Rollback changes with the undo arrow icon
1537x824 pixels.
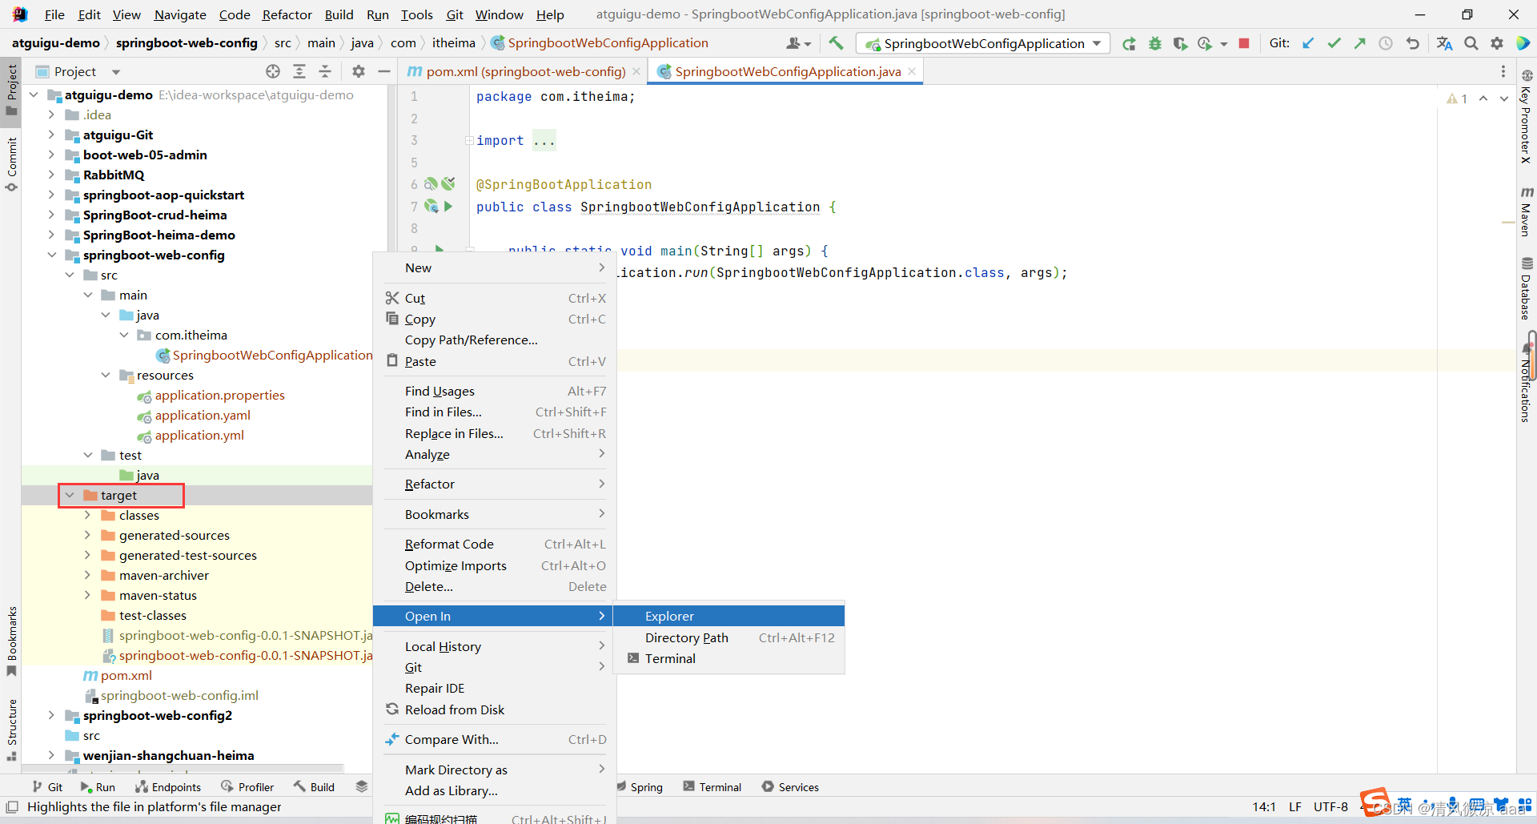(x=1413, y=43)
